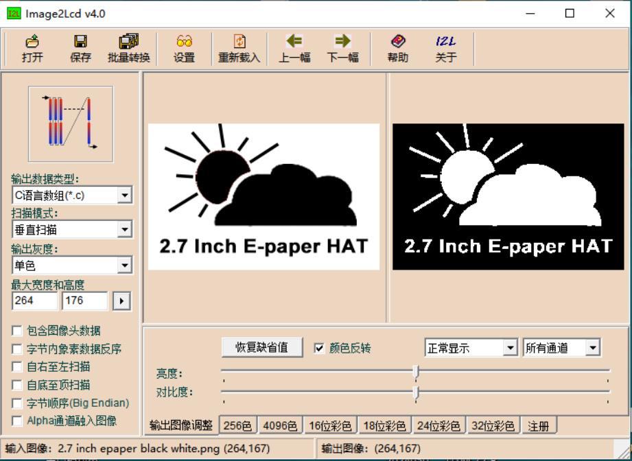Screen dimensions: 632x461
Task: Open the all channels (所有通道) dropdown
Action: point(593,348)
